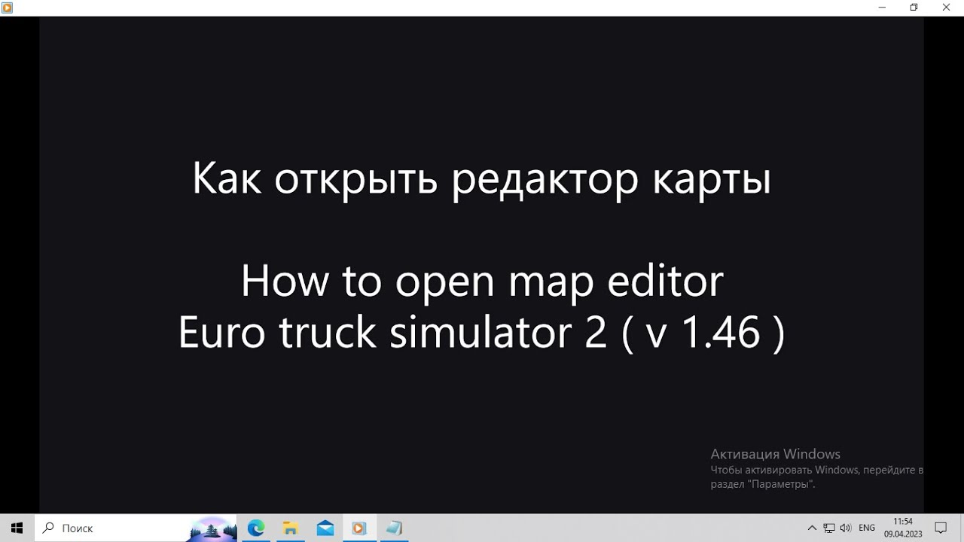Close the media player window
Viewport: 964px width, 542px height.
(x=947, y=8)
